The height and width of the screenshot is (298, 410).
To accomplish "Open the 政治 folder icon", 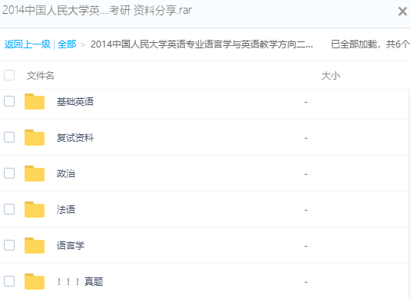I will click(35, 174).
